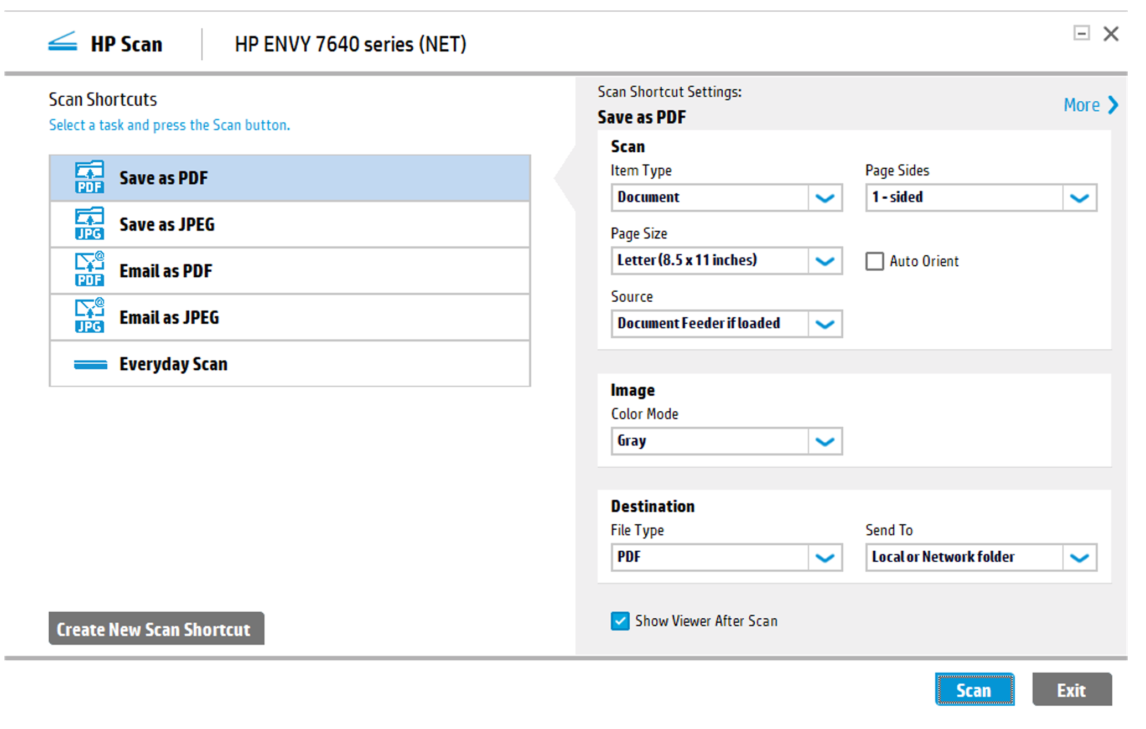Click the Email as PDF envelope icon
This screenshot has height=729, width=1146.
[89, 270]
